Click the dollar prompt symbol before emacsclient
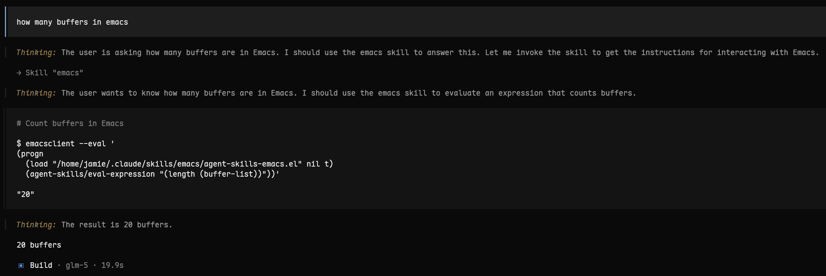This screenshot has width=826, height=276. coord(19,144)
